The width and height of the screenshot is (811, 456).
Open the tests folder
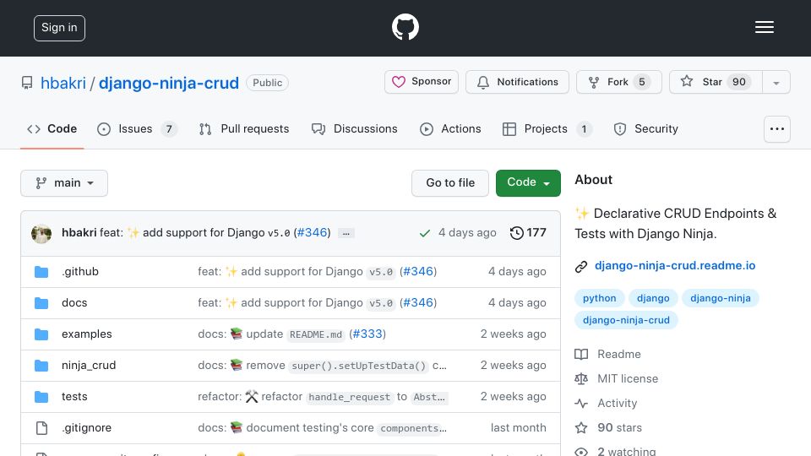(x=74, y=397)
